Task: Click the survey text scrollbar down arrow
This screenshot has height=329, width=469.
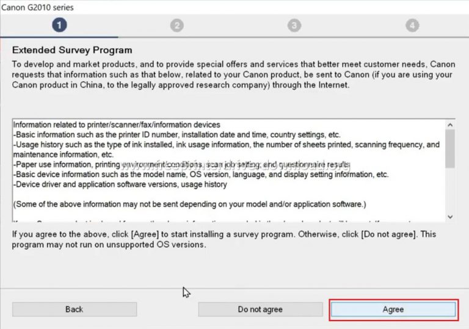Action: (x=450, y=217)
